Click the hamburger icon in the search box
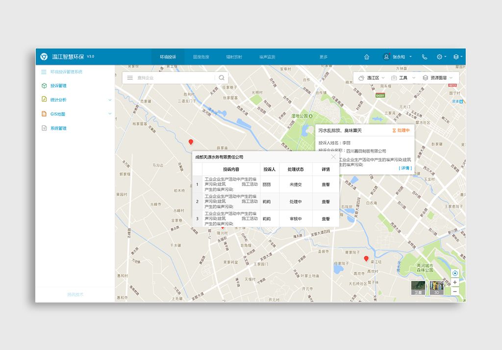This screenshot has width=502, height=350. (x=130, y=77)
